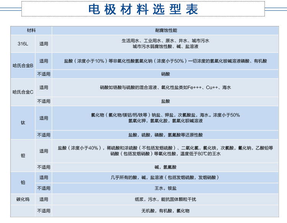Select the 材料 column header

click(x=31, y=30)
